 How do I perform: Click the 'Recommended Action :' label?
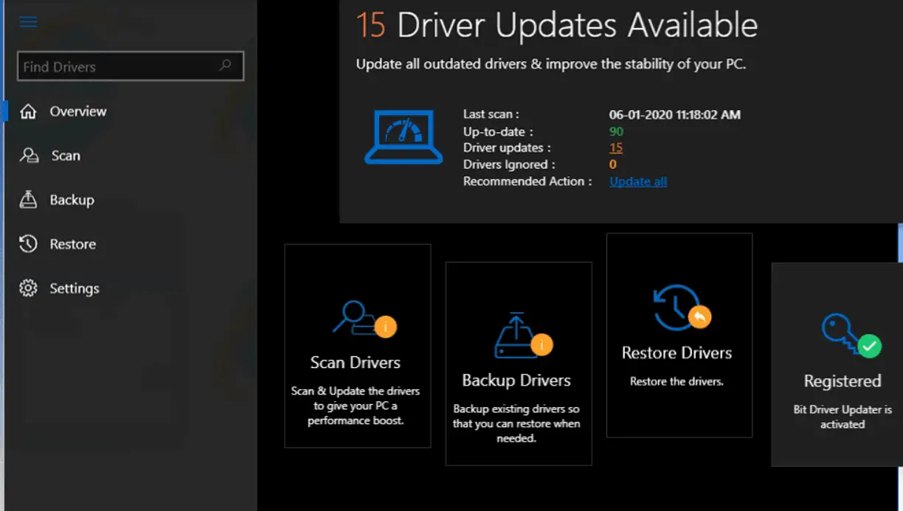tap(527, 181)
